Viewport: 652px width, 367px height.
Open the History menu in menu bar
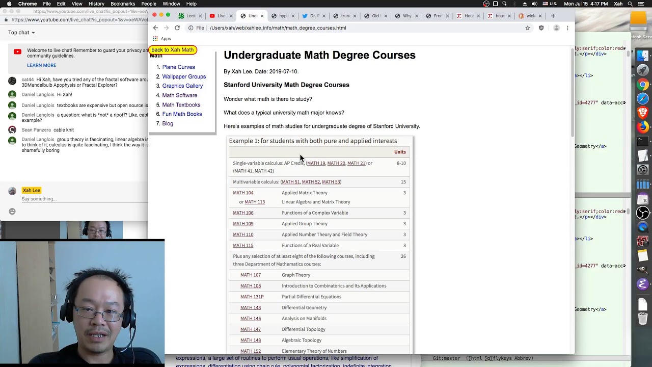tap(96, 4)
